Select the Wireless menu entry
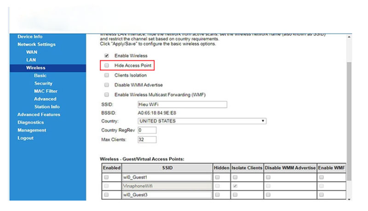368x211 pixels. 48,68
